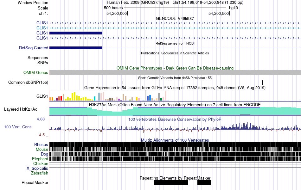The height and width of the screenshot is (190, 301).
Task: Open the 100 Vert. Cons track label
Action: (x=18, y=127)
